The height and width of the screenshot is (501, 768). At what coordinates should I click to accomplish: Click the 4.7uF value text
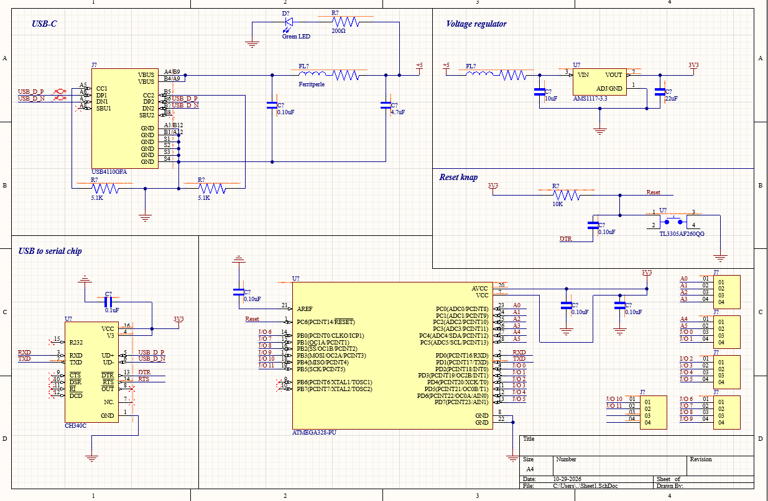pos(397,112)
